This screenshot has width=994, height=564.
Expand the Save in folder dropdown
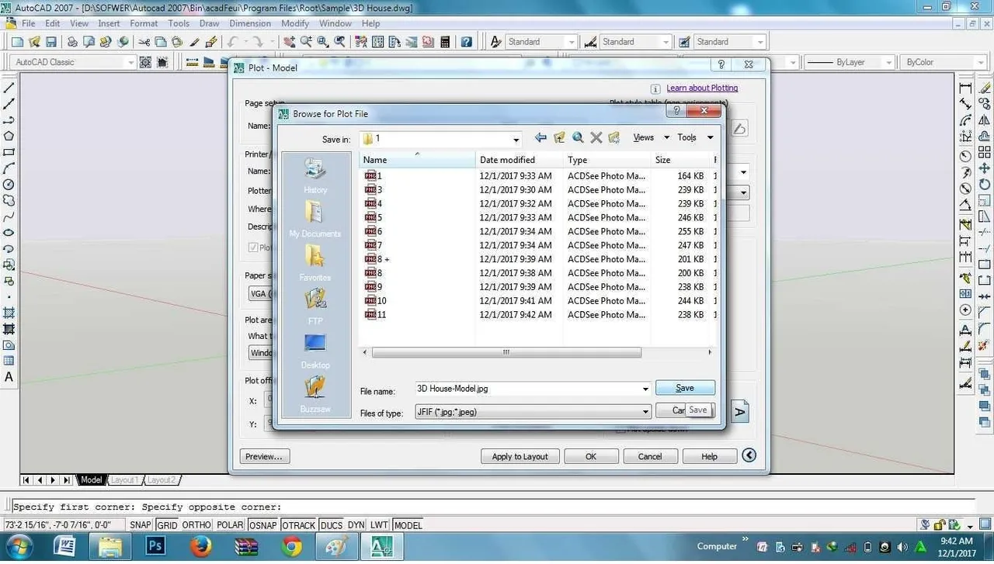[516, 139]
